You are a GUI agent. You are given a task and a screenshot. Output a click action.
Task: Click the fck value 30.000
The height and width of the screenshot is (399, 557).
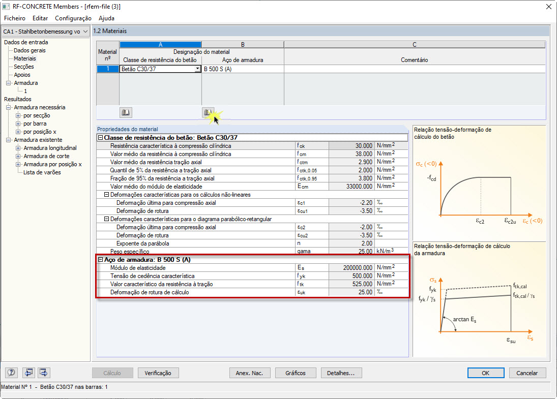[351, 145]
